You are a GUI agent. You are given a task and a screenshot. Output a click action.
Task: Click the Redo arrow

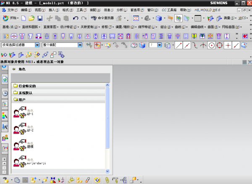84,18
